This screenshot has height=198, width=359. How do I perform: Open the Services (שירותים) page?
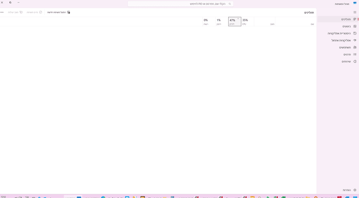pyautogui.click(x=338, y=62)
